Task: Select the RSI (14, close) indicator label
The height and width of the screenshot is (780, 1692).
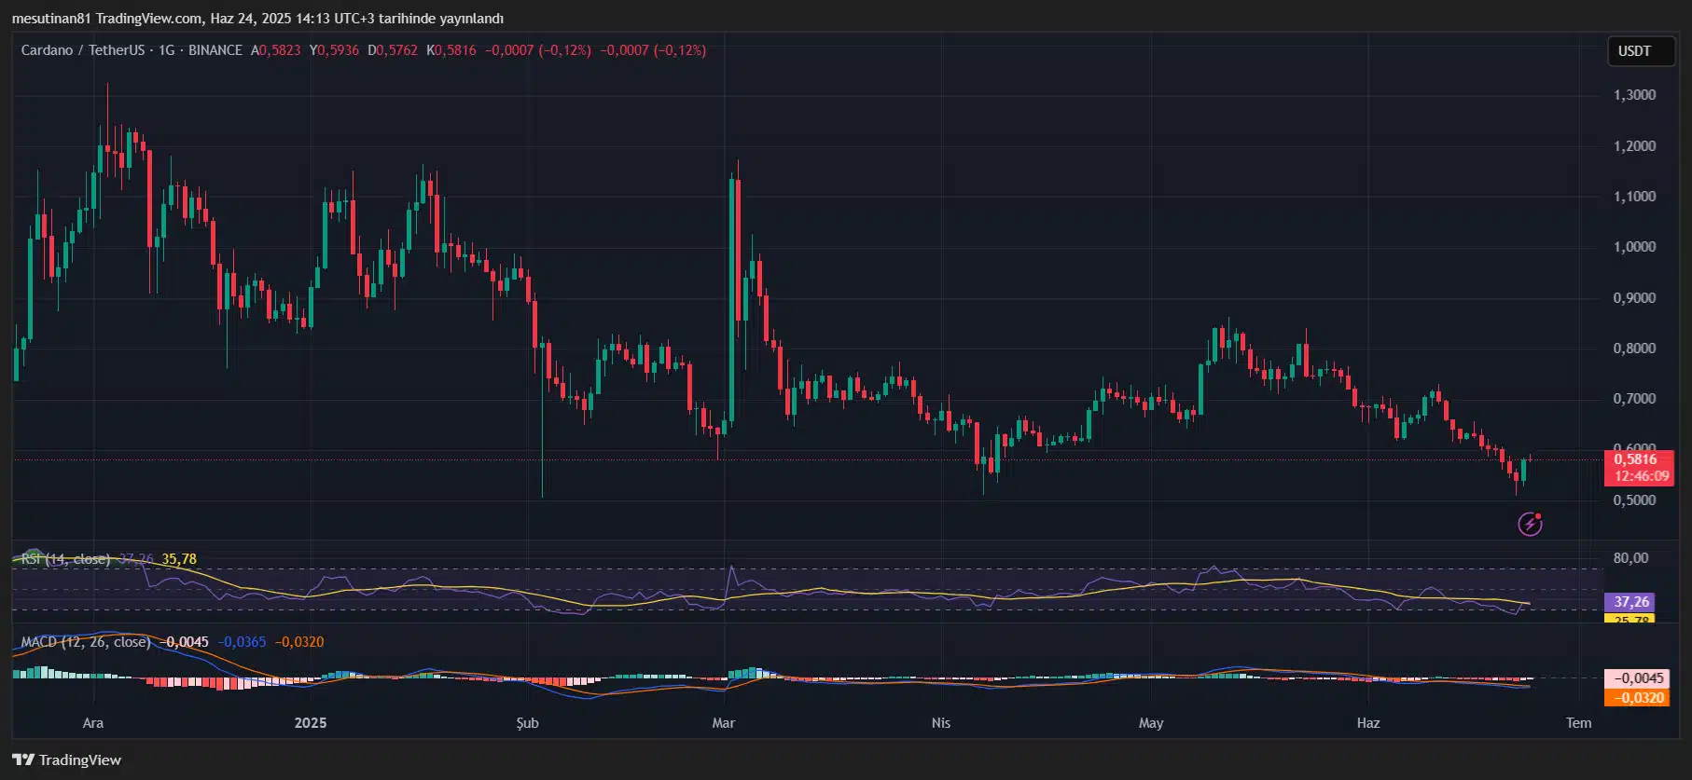Action: [x=65, y=559]
